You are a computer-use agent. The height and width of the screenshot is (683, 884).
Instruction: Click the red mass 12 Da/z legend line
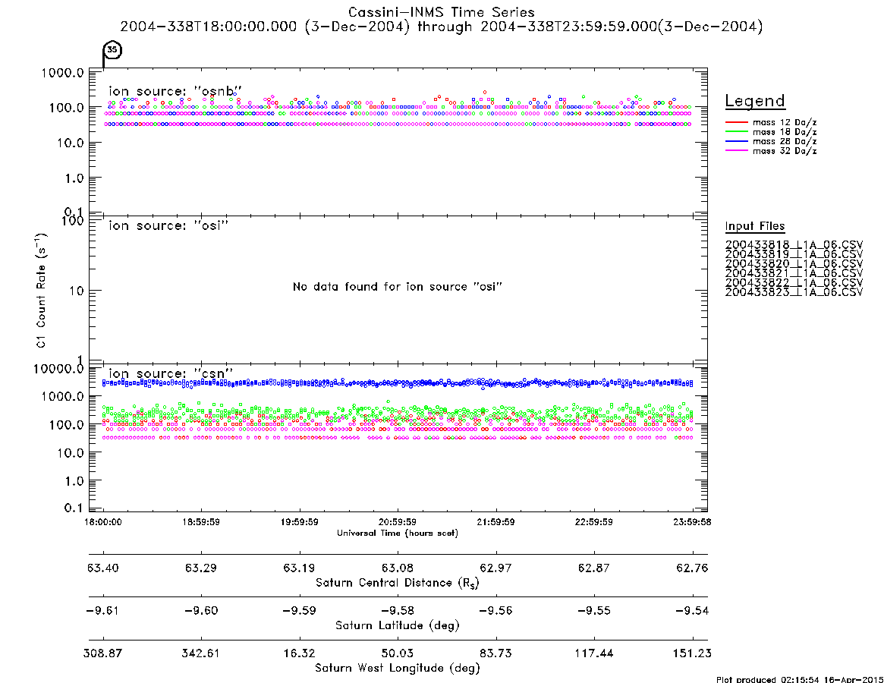[x=736, y=122]
